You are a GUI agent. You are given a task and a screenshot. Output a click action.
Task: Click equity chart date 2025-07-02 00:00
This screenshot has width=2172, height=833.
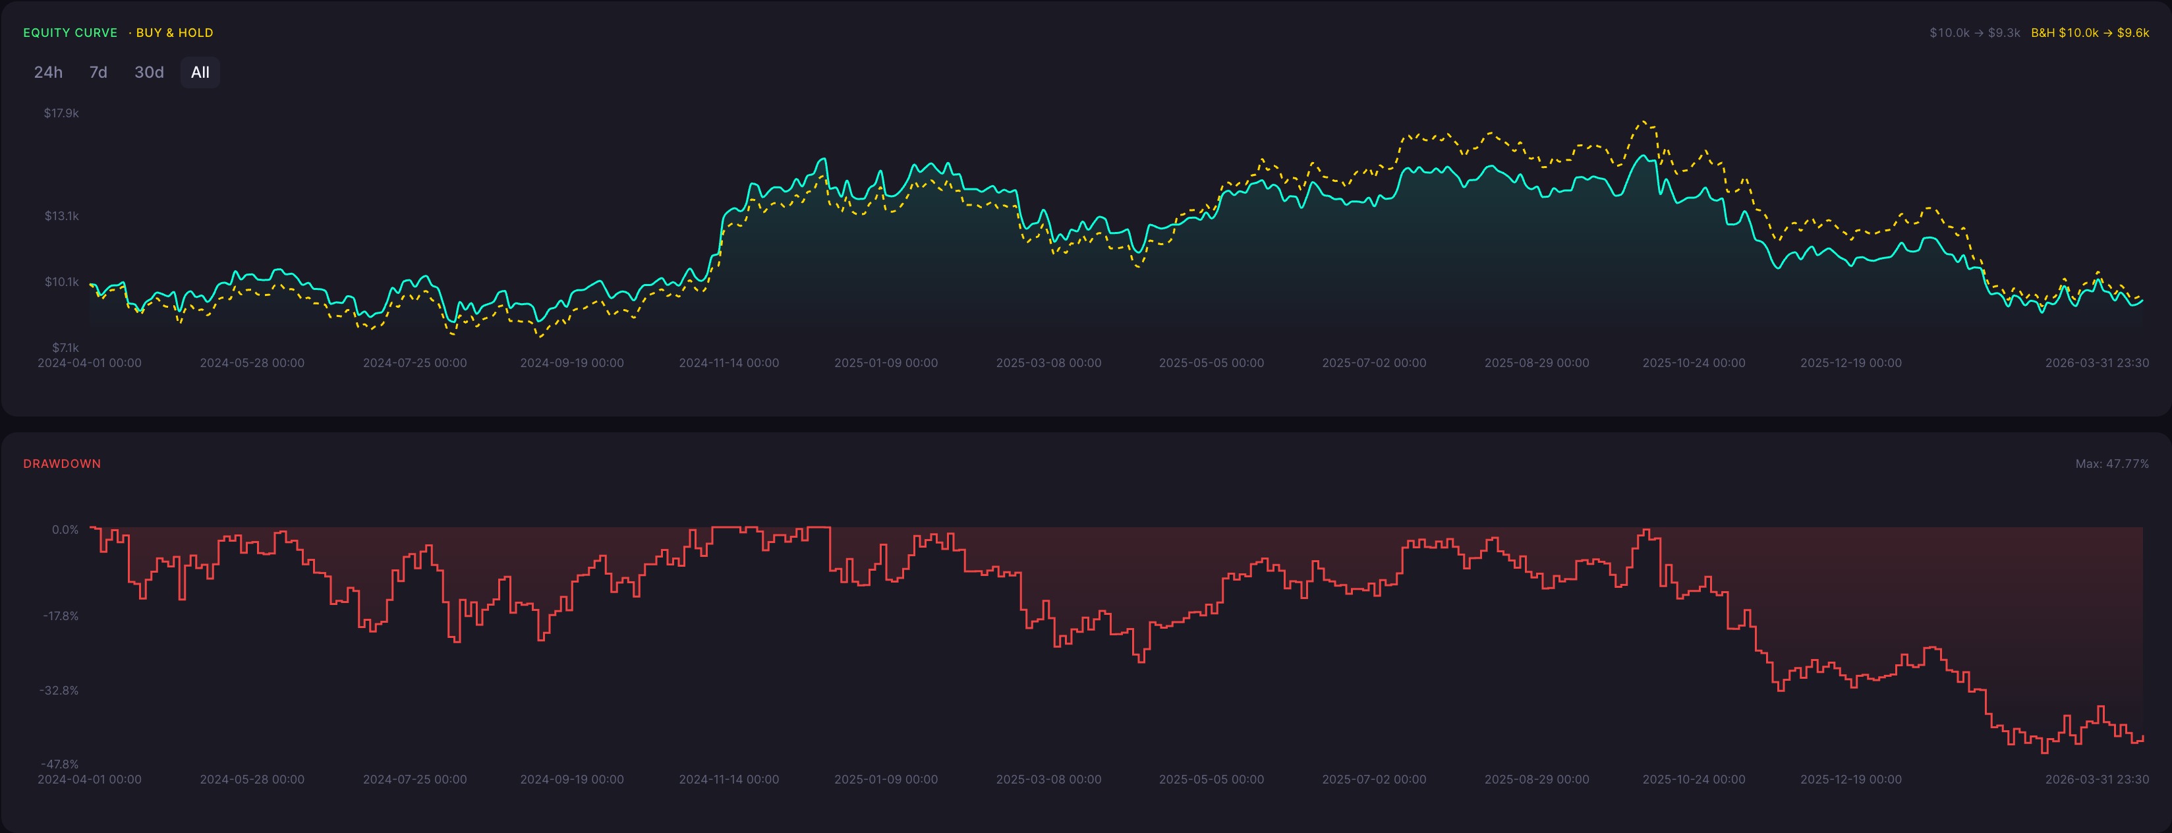[1373, 363]
